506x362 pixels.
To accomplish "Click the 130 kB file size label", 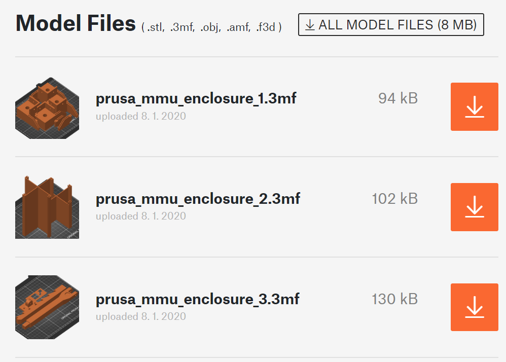I will tap(394, 299).
